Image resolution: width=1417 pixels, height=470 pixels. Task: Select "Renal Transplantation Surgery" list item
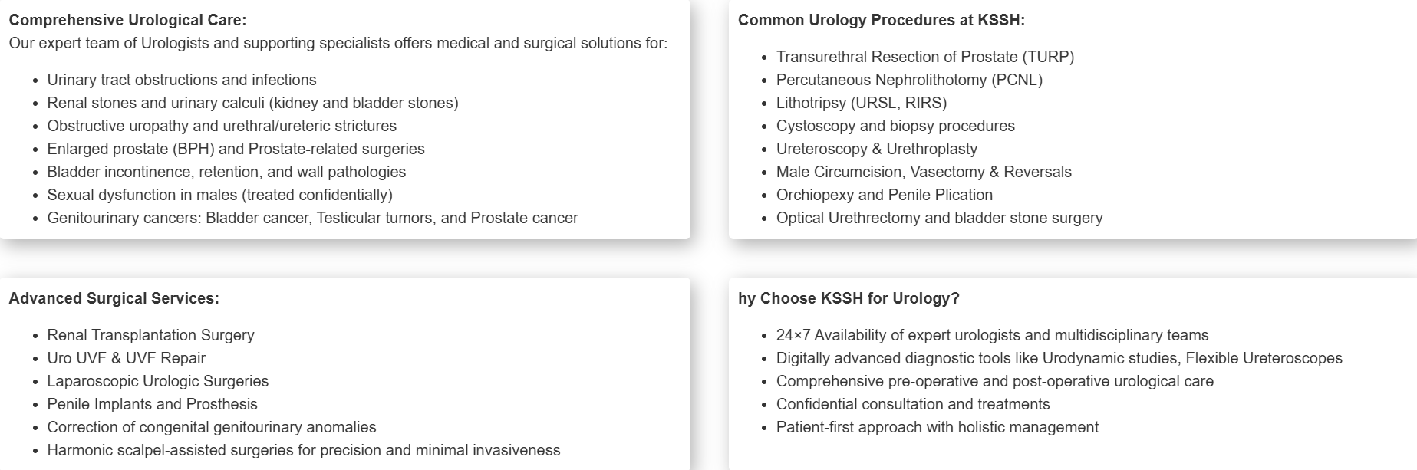click(x=150, y=335)
